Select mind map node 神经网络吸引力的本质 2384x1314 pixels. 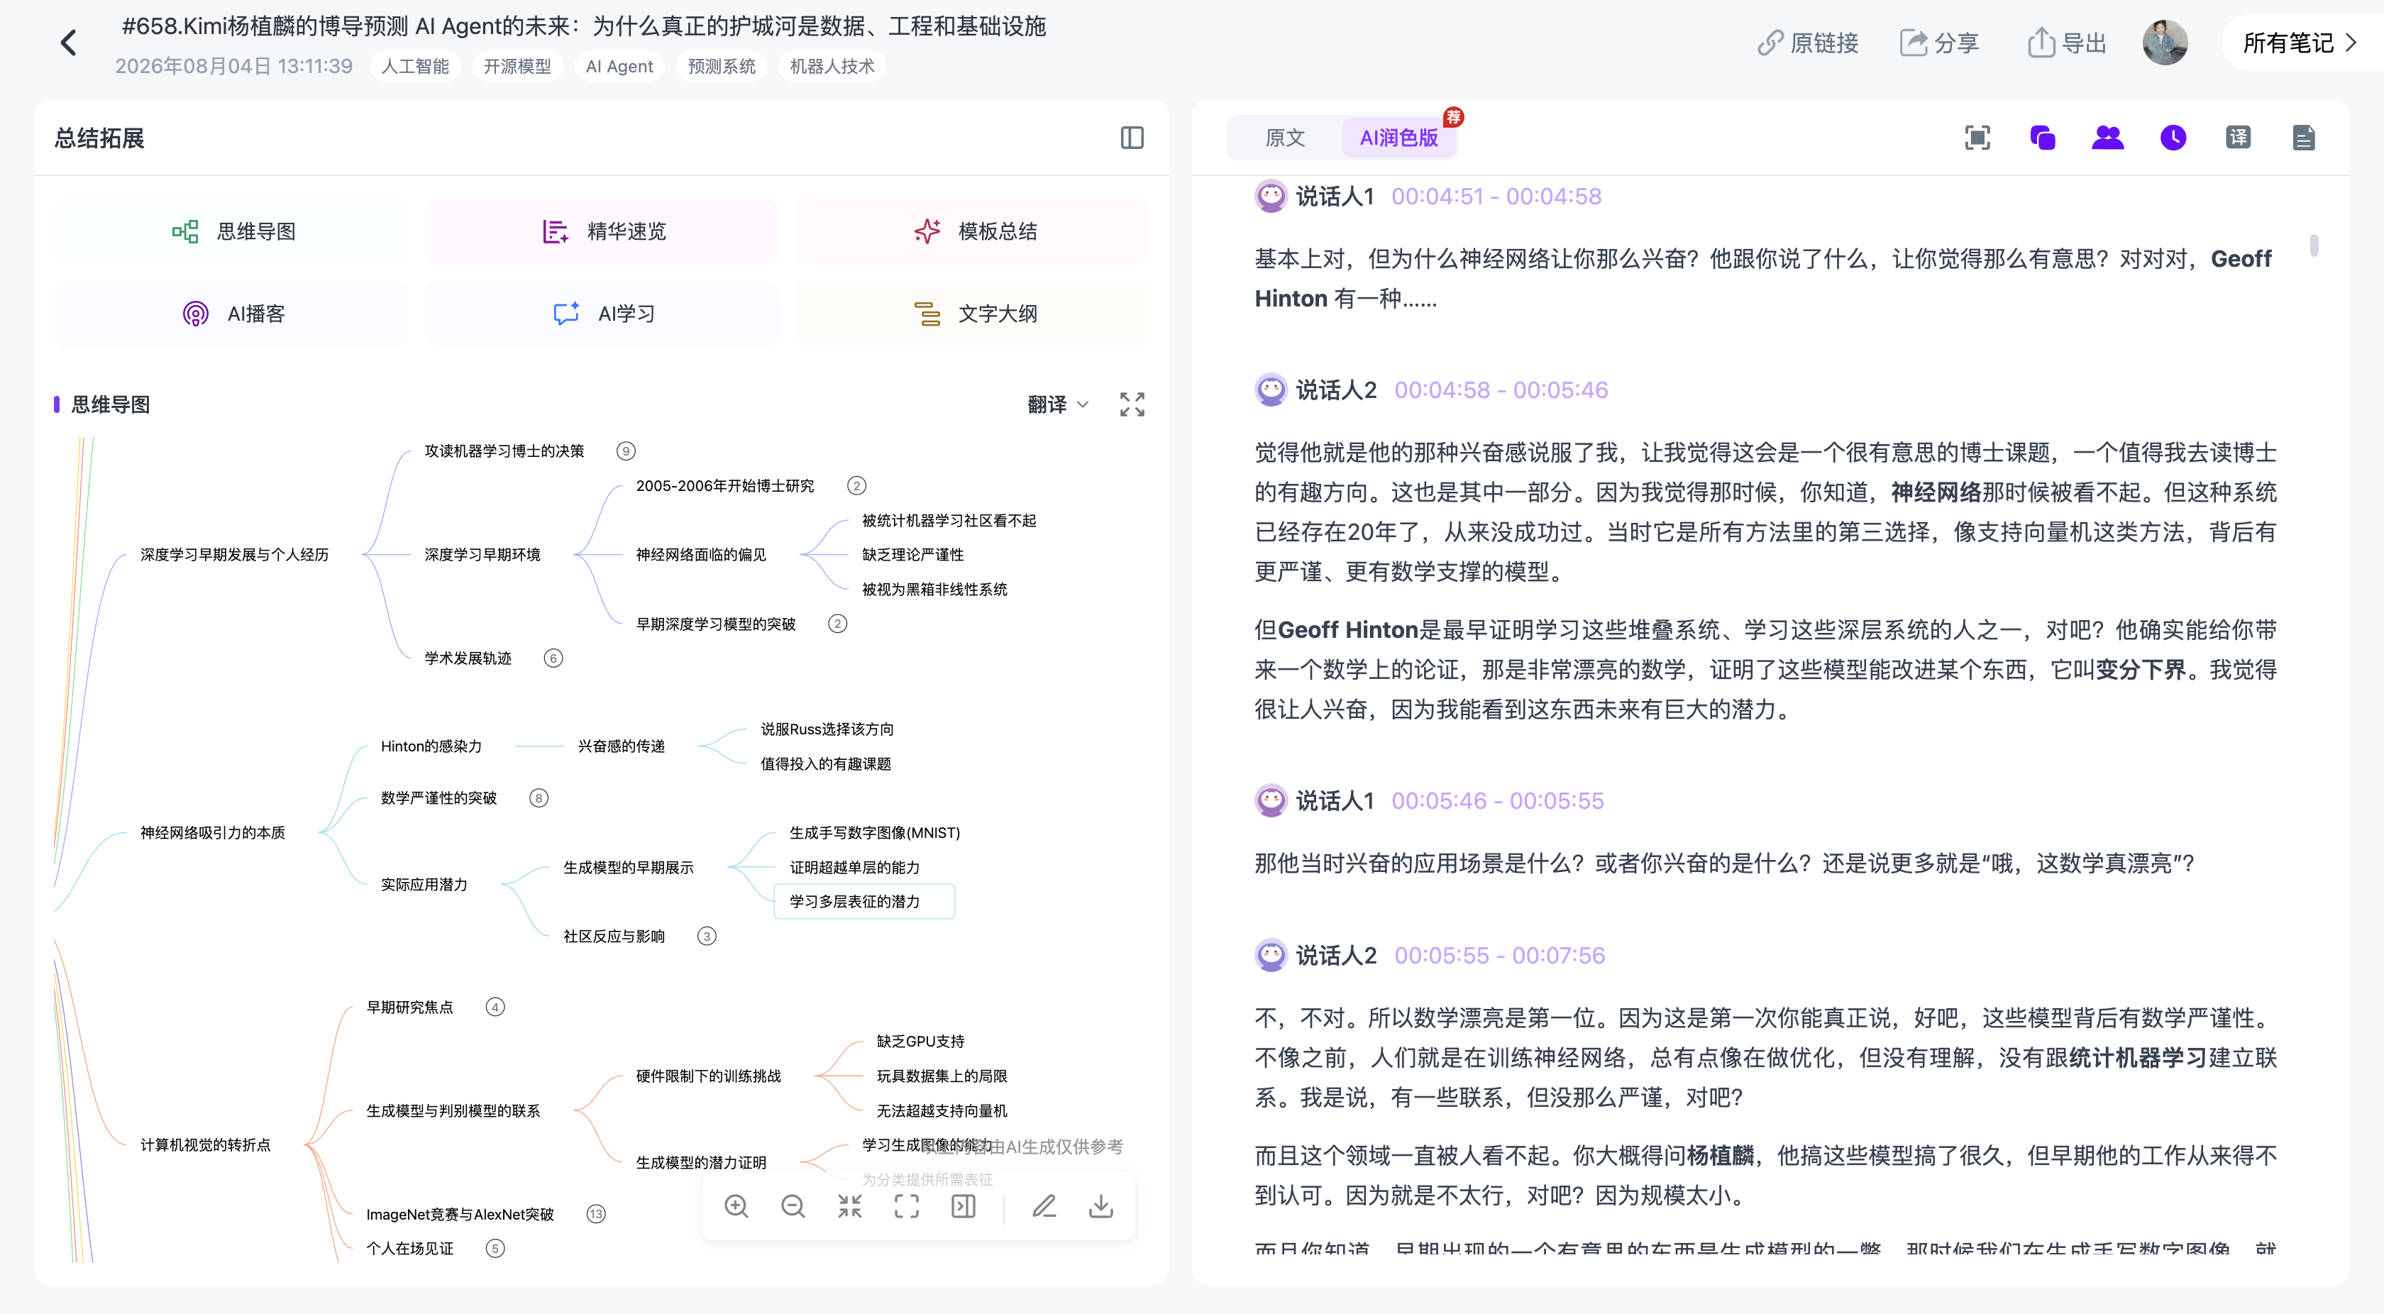pyautogui.click(x=213, y=833)
